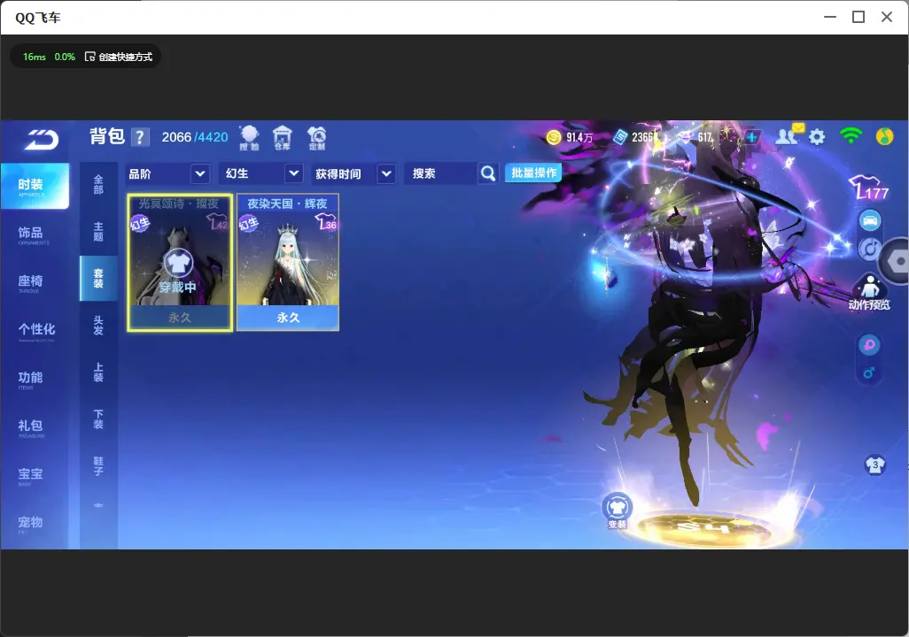Toggle the car display icon
Screen dimensions: 909x637
(x=870, y=220)
